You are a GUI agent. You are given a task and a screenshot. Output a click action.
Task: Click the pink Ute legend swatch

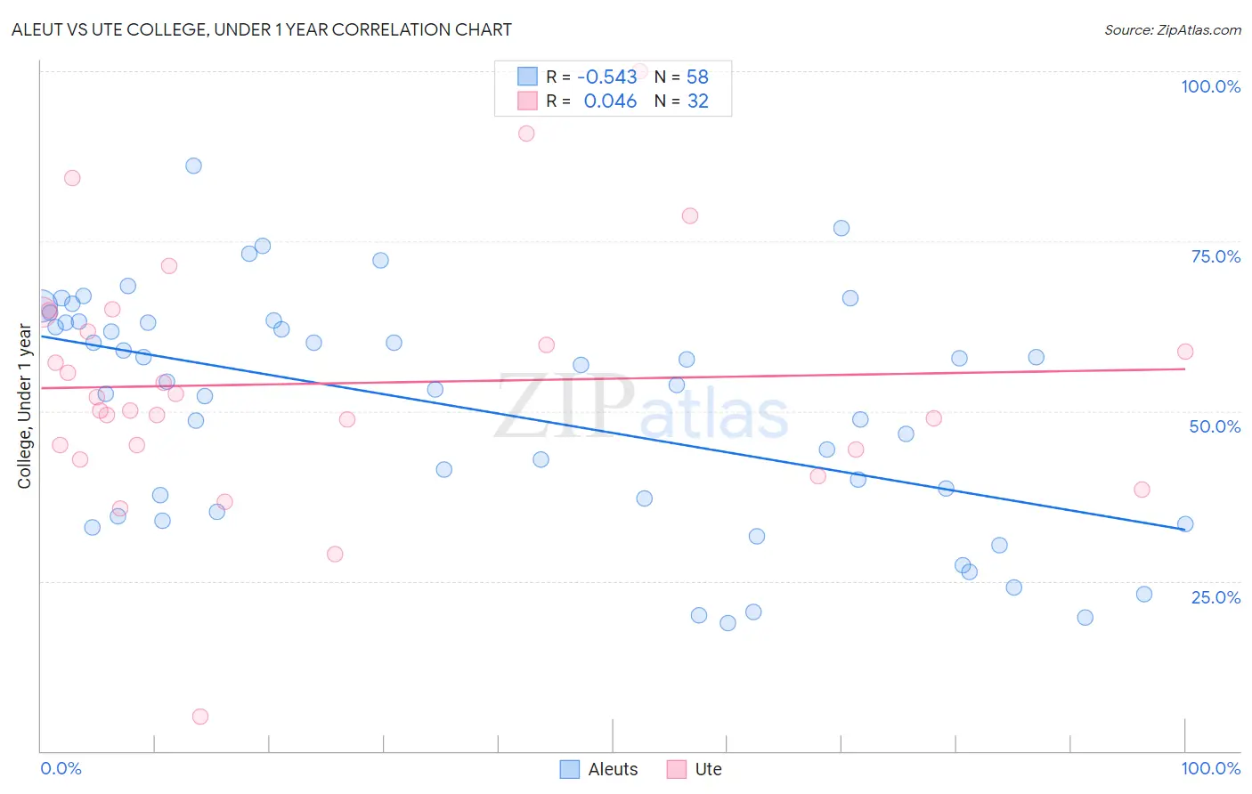point(677,769)
